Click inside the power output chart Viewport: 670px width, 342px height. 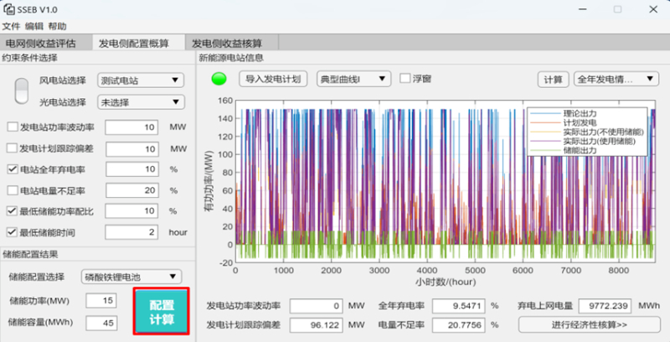(445, 181)
